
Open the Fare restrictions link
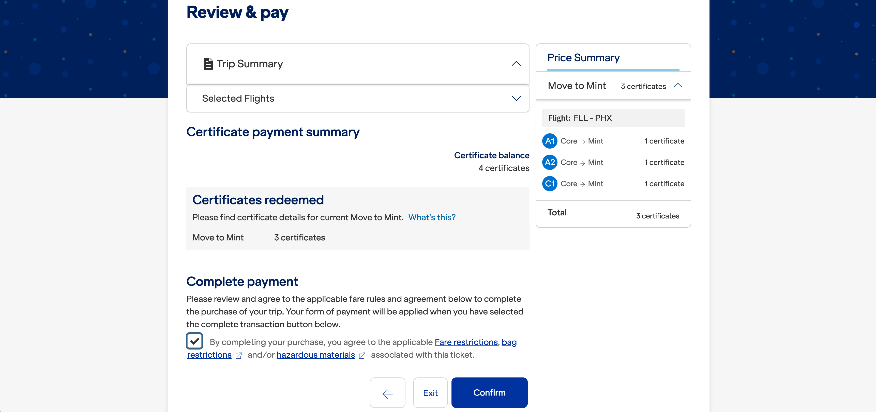pos(466,342)
